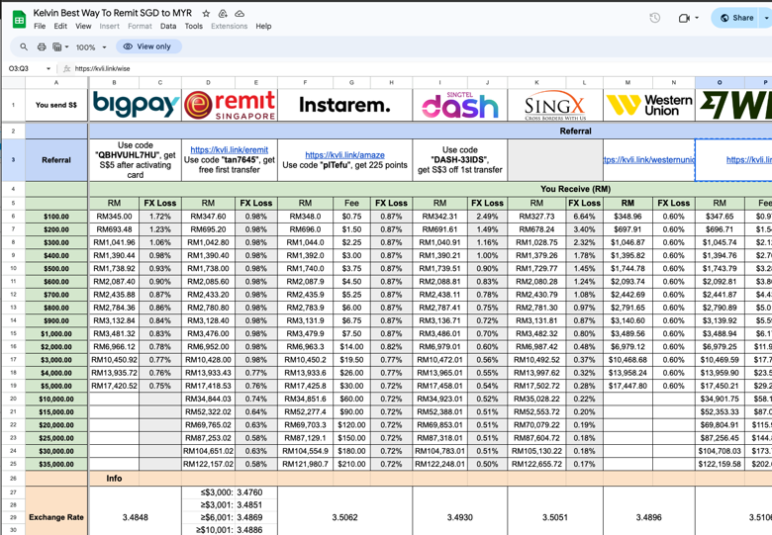Select column O header

(x=720, y=83)
